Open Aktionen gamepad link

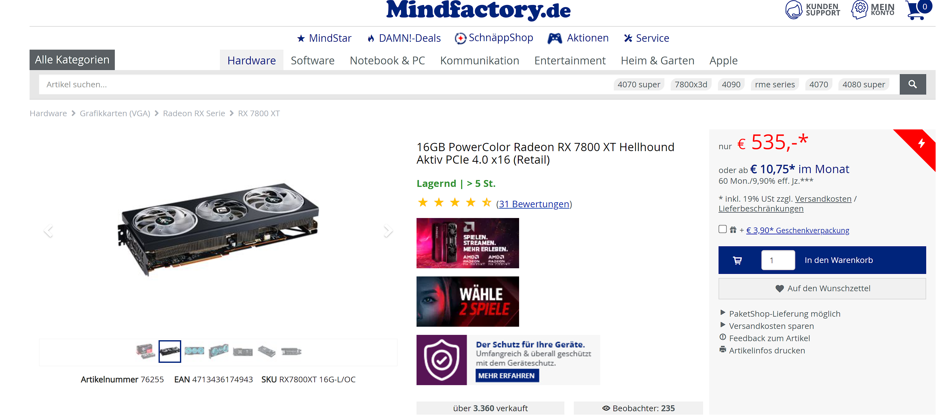click(578, 38)
